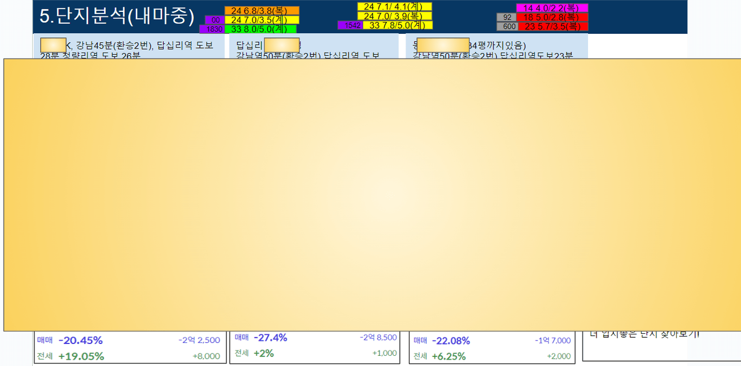Select the red box 18 5.0/2.8(복)

(552, 17)
